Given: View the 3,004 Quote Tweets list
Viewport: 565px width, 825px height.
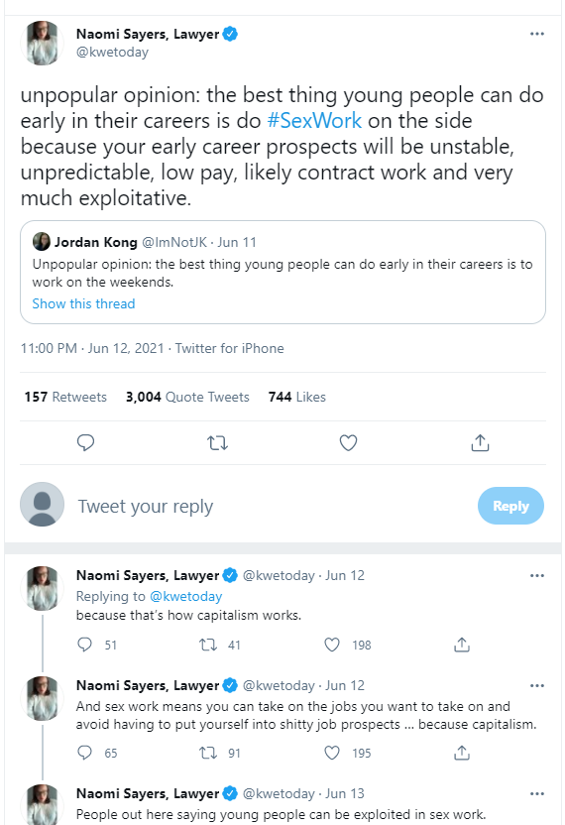Looking at the screenshot, I should click(187, 397).
